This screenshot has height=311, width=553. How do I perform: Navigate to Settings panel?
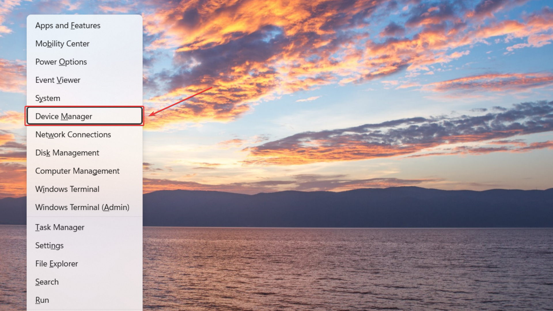click(49, 245)
